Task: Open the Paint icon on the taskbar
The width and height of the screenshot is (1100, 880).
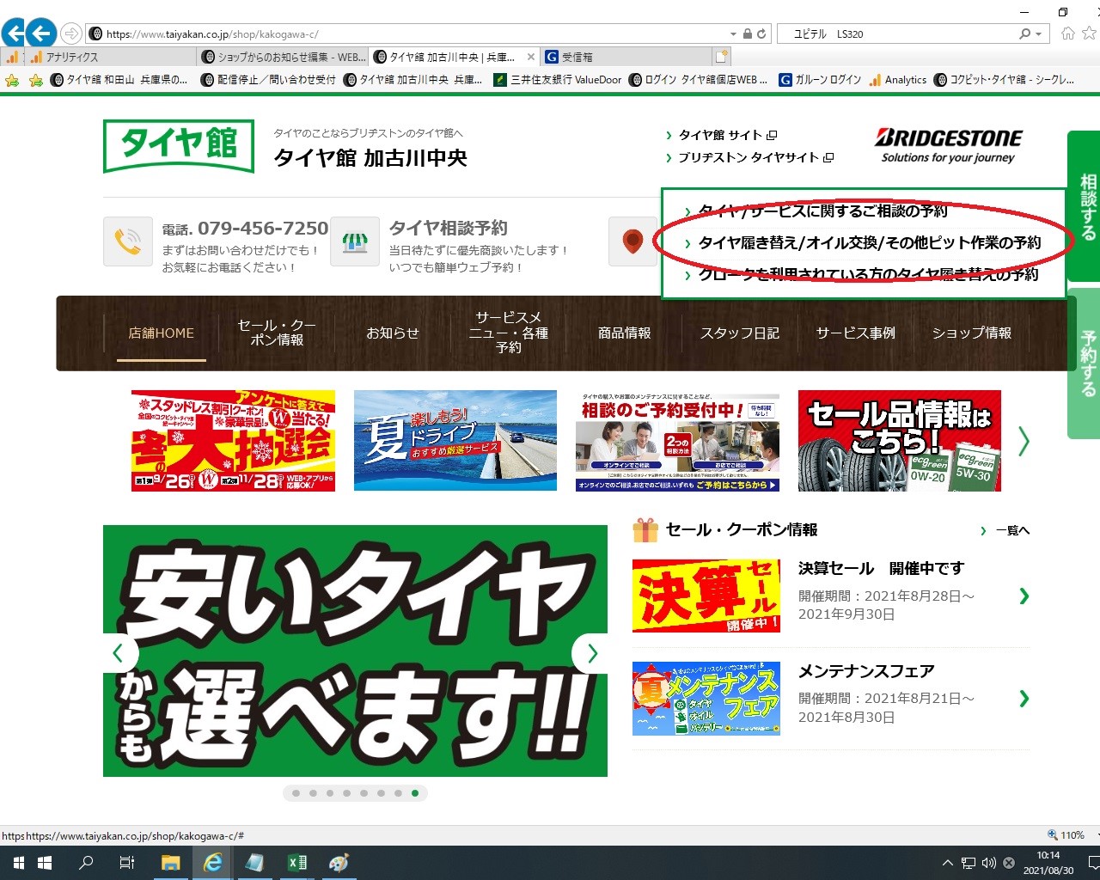Action: (339, 863)
